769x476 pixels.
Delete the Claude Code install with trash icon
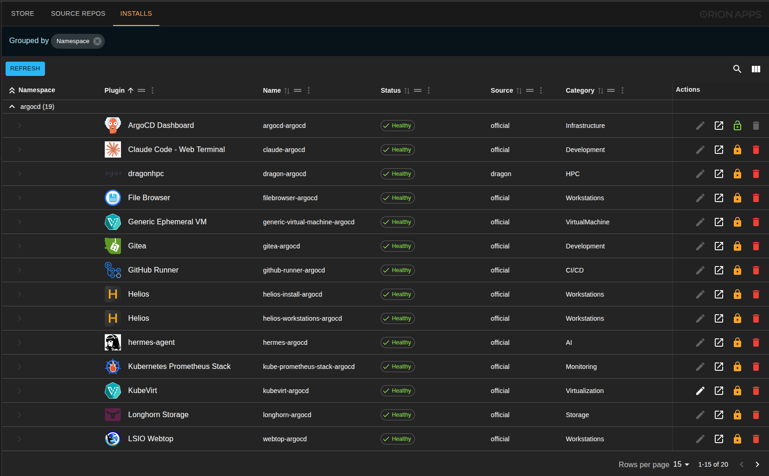click(x=756, y=150)
